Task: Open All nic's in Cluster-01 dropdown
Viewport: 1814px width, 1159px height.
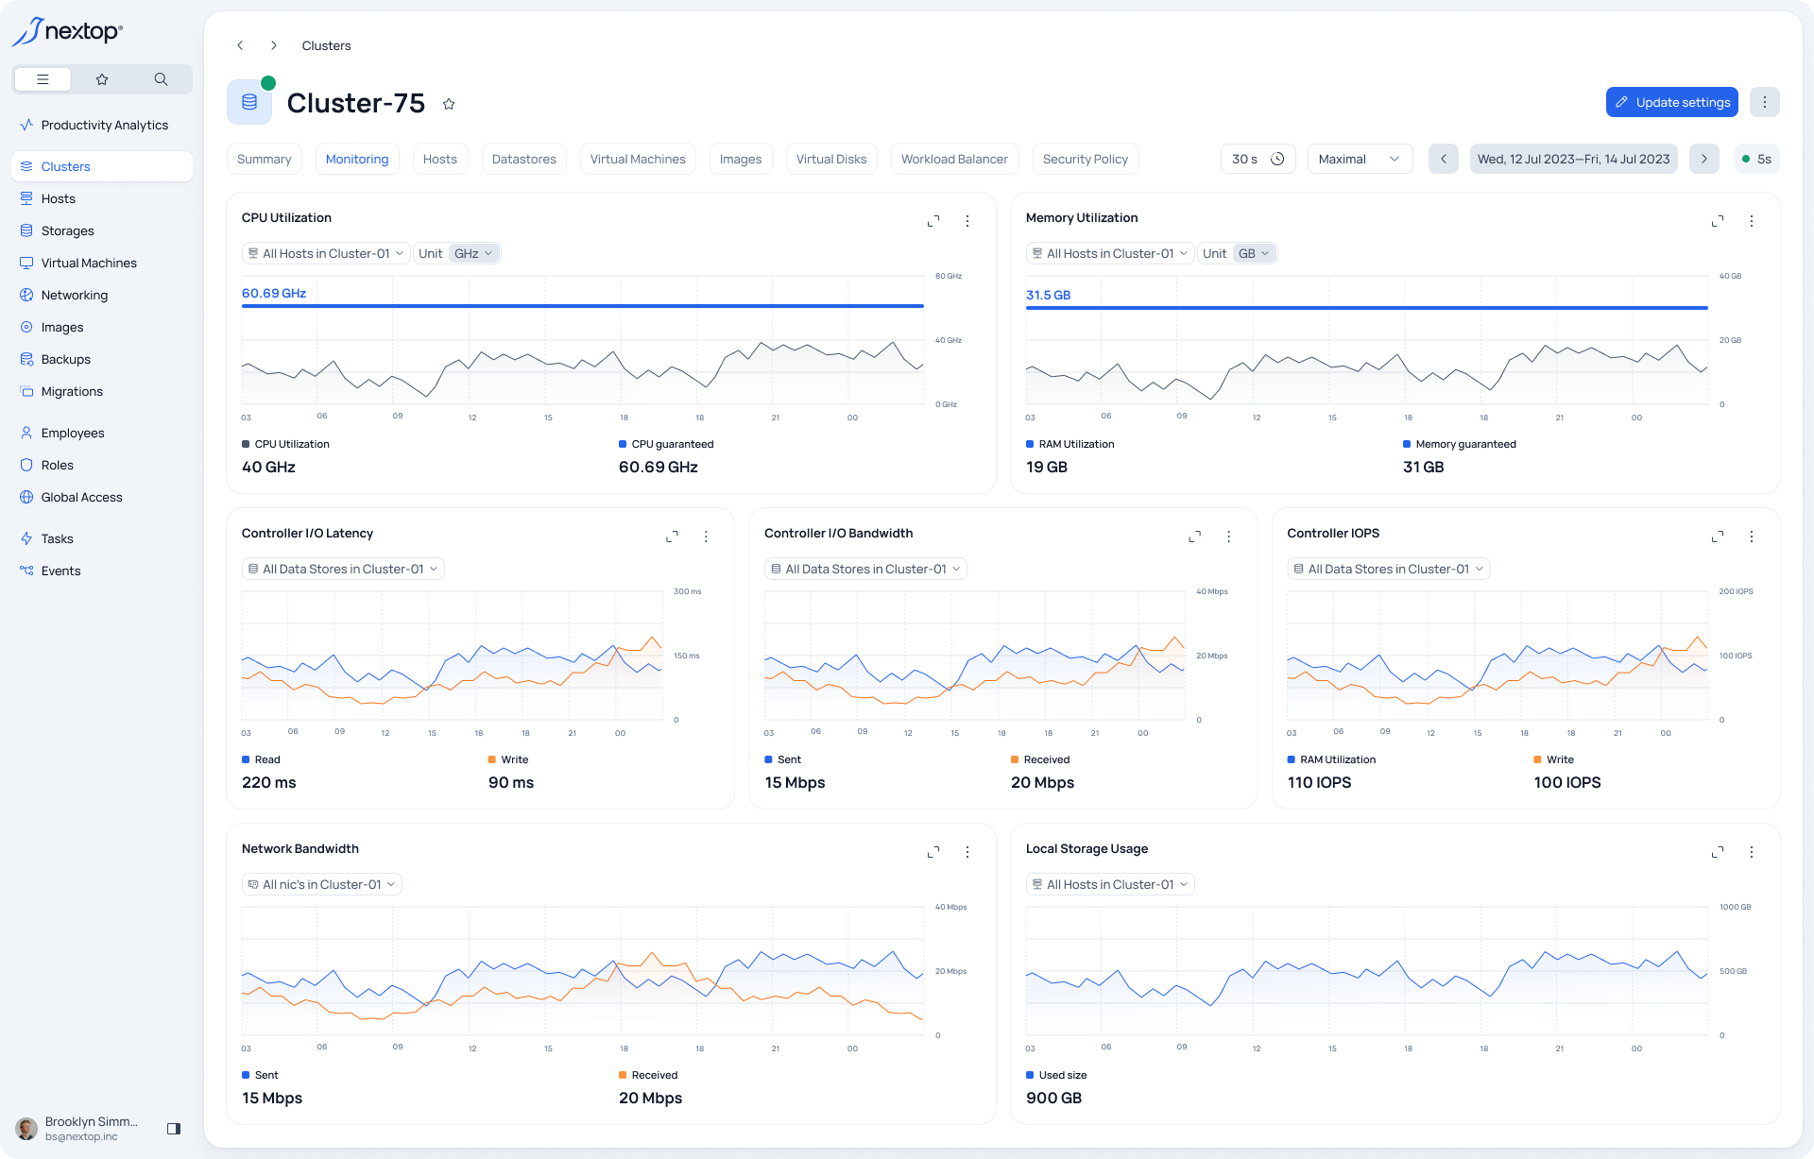Action: (322, 884)
